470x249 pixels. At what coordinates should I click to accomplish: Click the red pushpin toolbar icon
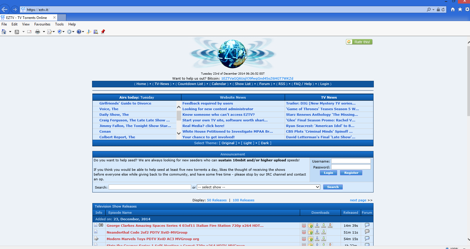tap(103, 32)
